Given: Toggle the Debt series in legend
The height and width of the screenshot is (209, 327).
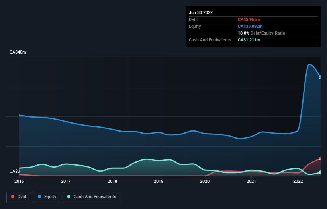Looking at the screenshot, I should tap(19, 197).
